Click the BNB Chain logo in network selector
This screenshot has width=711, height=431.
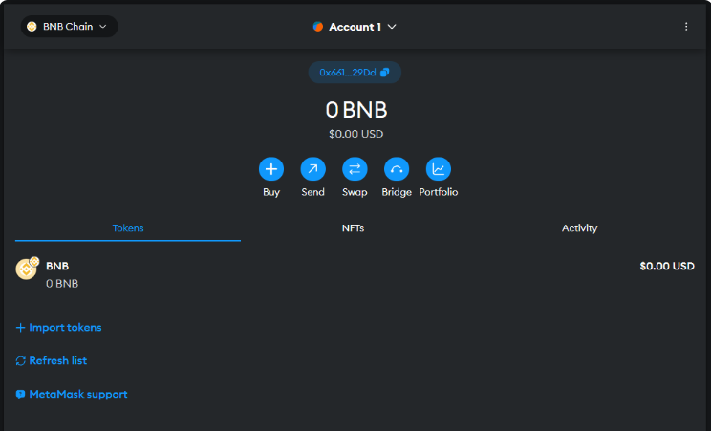pyautogui.click(x=32, y=27)
